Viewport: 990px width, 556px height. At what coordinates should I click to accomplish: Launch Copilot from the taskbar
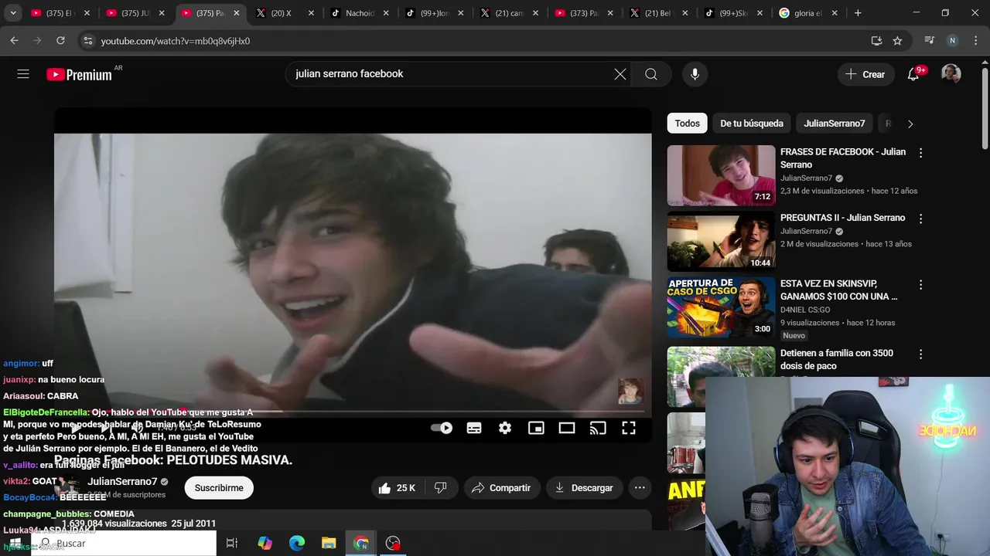pyautogui.click(x=265, y=544)
